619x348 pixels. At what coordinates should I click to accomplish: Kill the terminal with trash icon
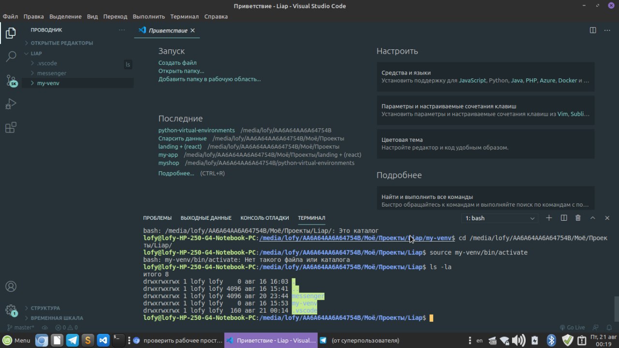(578, 218)
